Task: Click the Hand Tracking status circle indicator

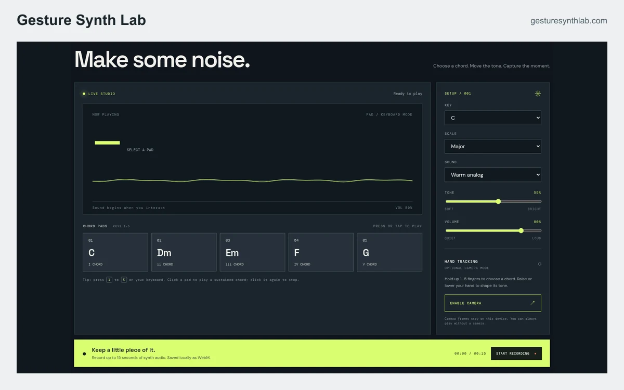Action: point(539,264)
